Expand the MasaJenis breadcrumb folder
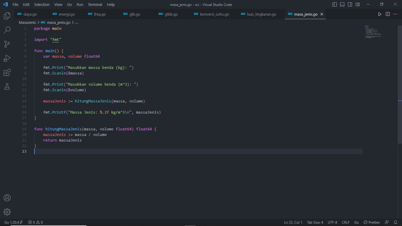The width and height of the screenshot is (402, 226). [27, 22]
